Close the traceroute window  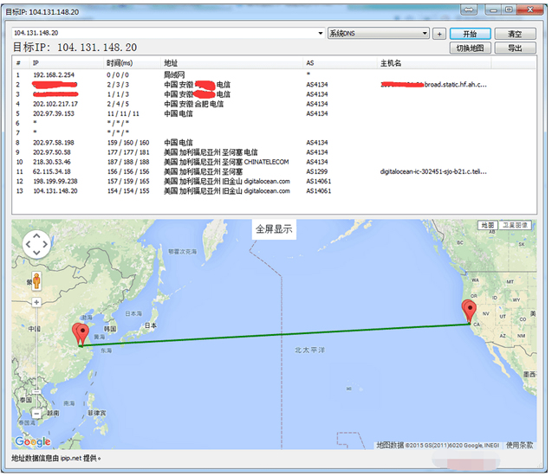click(529, 10)
